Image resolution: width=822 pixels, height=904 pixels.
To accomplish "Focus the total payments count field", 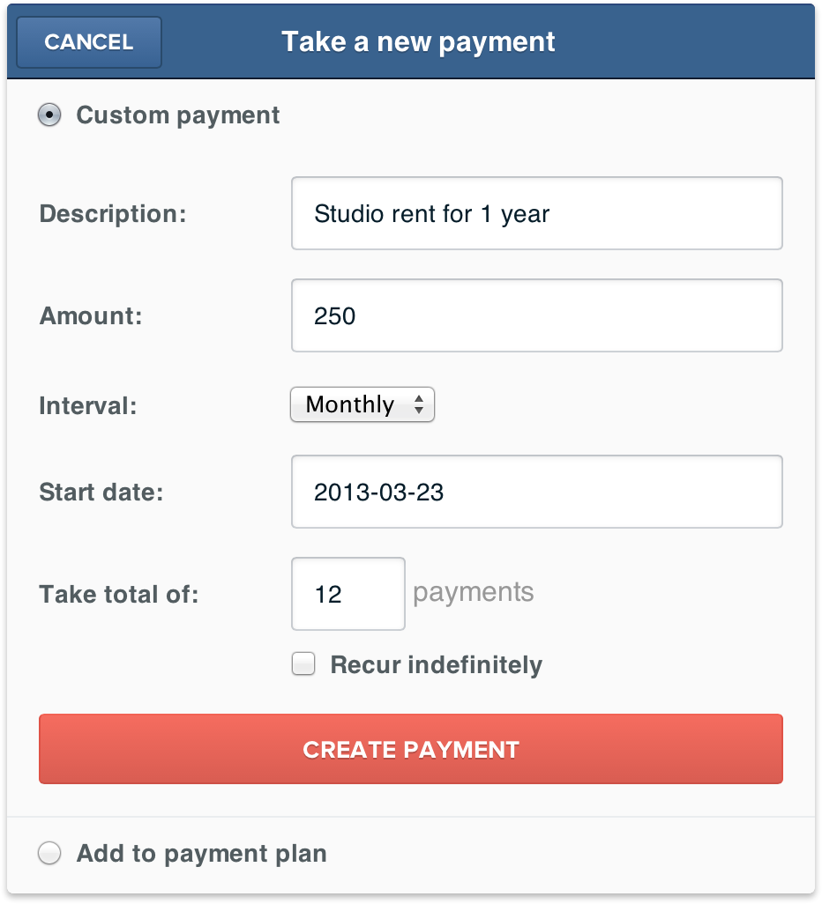I will (x=348, y=594).
